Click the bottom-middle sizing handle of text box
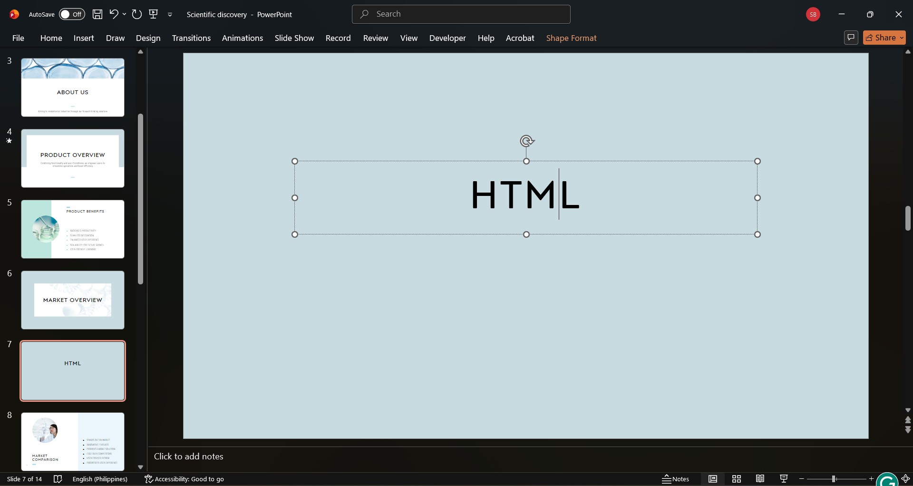Screen dimensions: 913x486 pos(526,234)
